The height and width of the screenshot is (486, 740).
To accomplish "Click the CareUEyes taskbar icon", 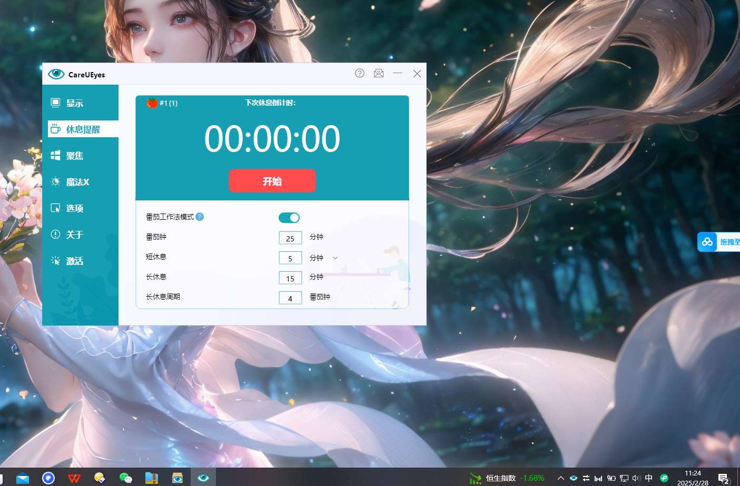I will click(x=203, y=478).
